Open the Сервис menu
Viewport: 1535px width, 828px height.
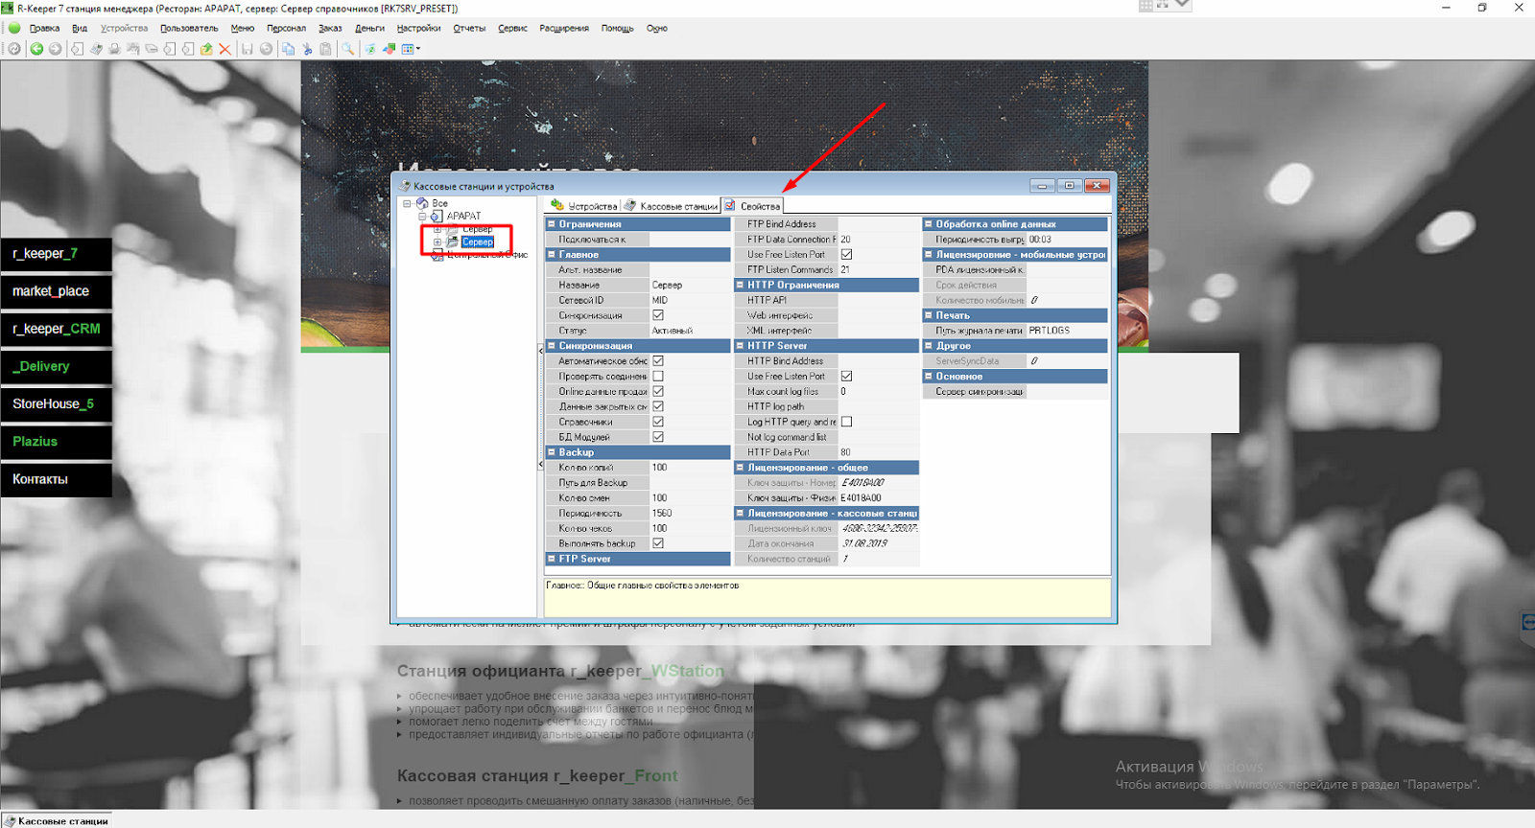click(x=512, y=28)
